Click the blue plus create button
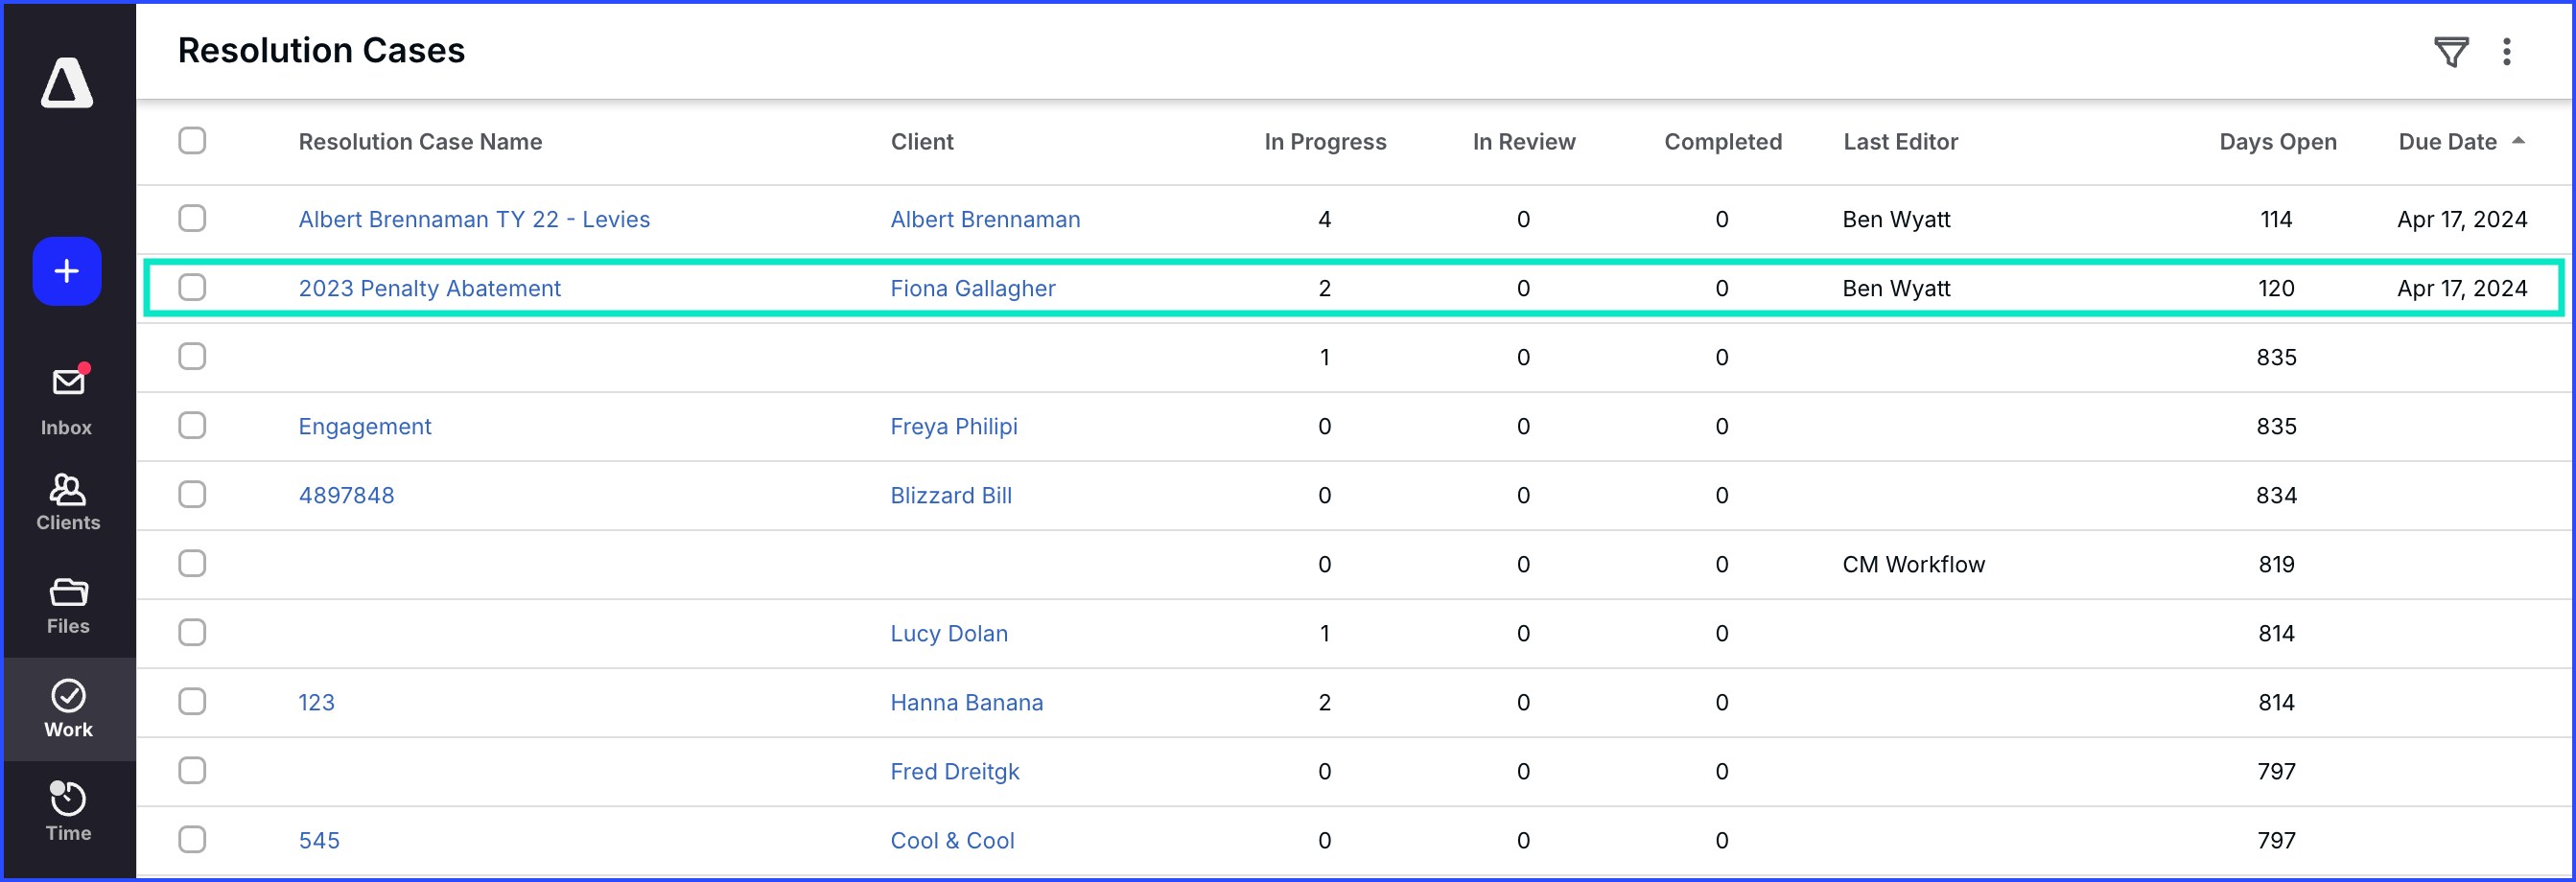 tap(67, 271)
